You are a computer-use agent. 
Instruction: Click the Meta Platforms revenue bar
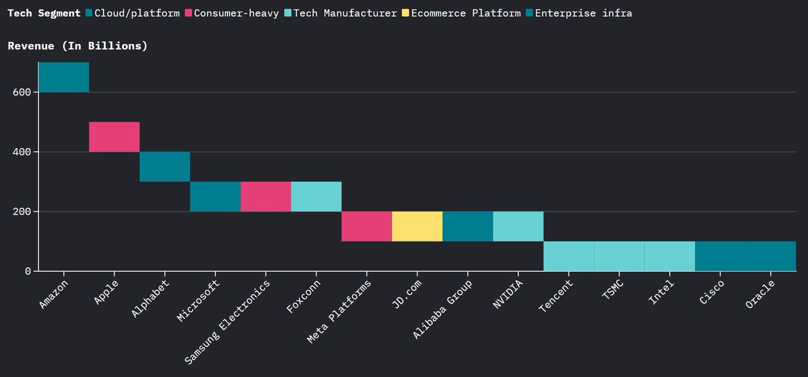pos(367,226)
